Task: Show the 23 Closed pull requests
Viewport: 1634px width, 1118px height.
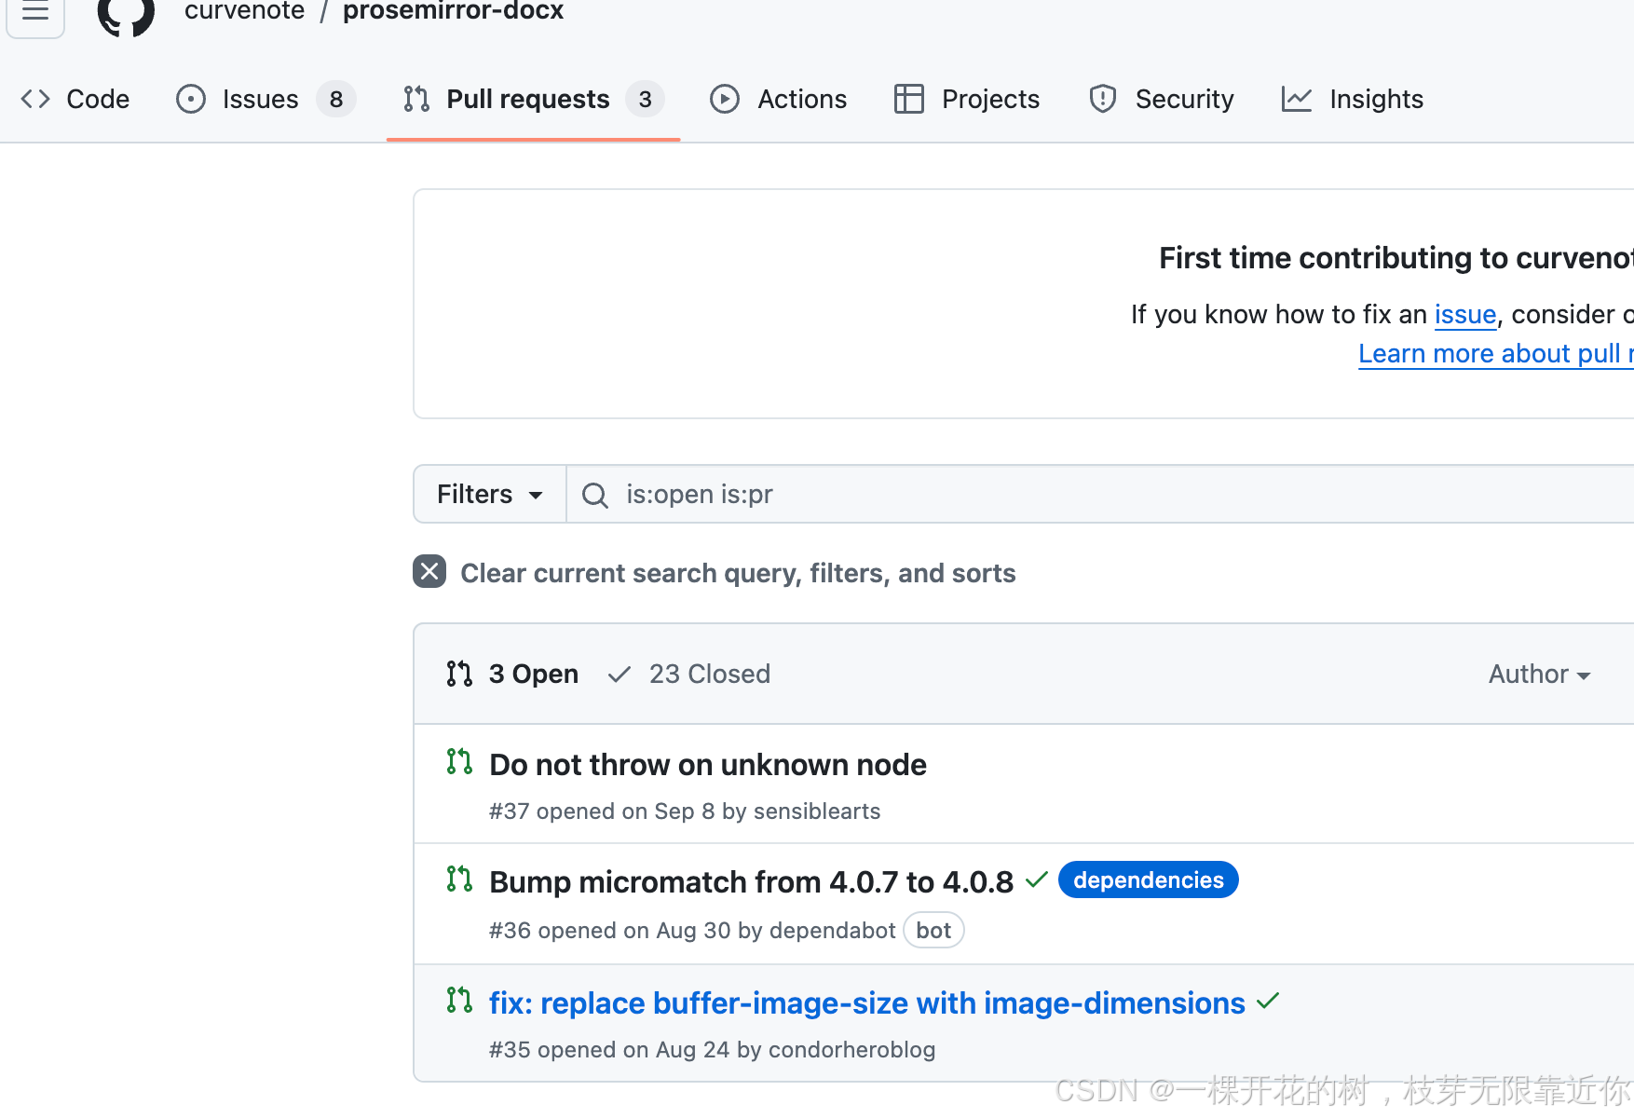Action: tap(689, 674)
